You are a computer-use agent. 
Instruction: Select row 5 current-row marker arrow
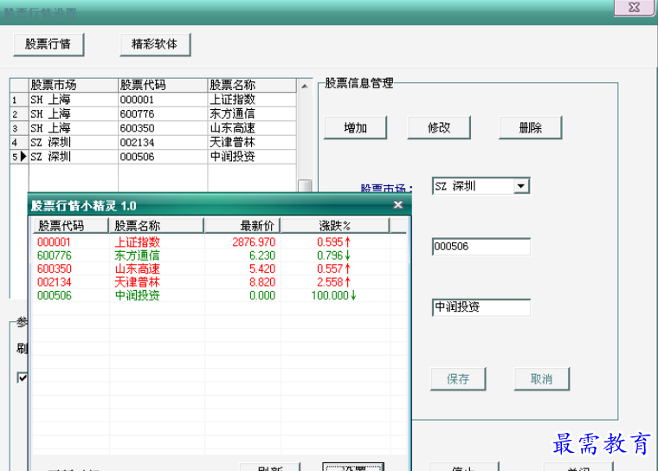point(23,157)
